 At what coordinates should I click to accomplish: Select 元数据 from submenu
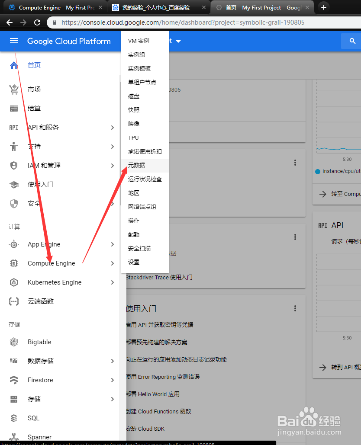coord(145,166)
